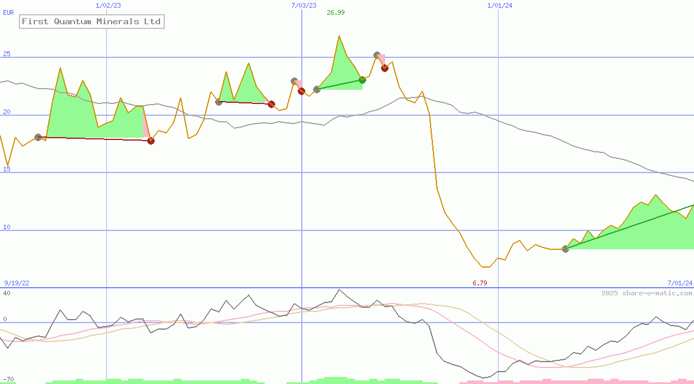The width and height of the screenshot is (694, 384).
Task: Click the red exit marker on the 7/03/23 line
Action: pos(301,91)
